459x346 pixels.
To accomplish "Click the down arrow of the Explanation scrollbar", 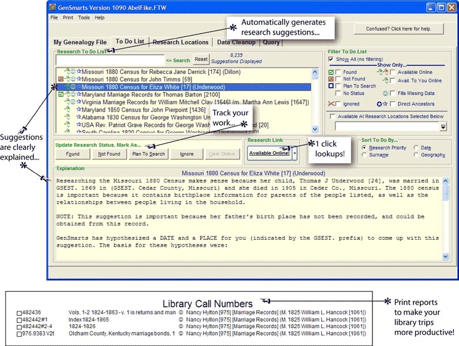I will coord(445,255).
